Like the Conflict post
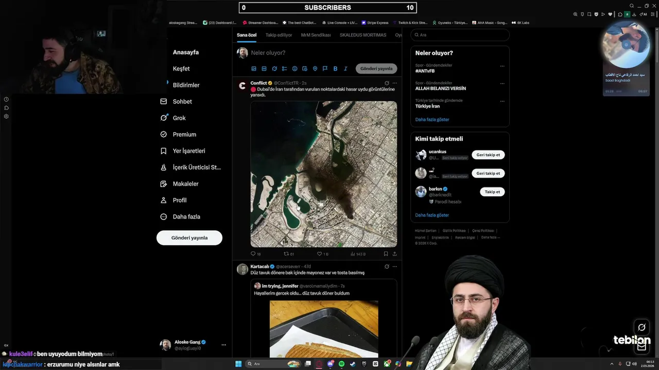Screen dimensions: 659x370 click(x=319, y=254)
